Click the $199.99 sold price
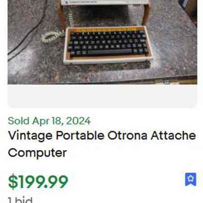The height and width of the screenshot is (203, 203). (x=38, y=182)
